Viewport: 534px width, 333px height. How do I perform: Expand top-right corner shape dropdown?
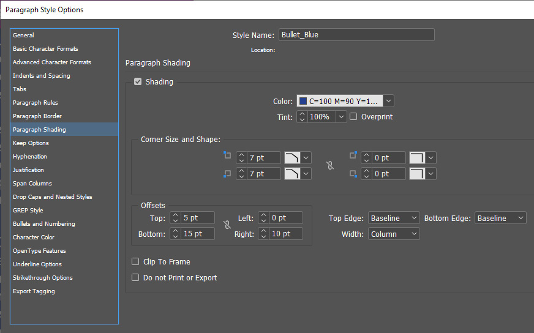click(x=431, y=158)
